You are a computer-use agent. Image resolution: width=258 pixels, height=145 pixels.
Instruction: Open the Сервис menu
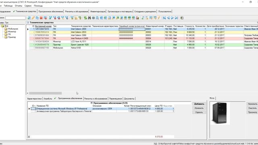coord(28,6)
